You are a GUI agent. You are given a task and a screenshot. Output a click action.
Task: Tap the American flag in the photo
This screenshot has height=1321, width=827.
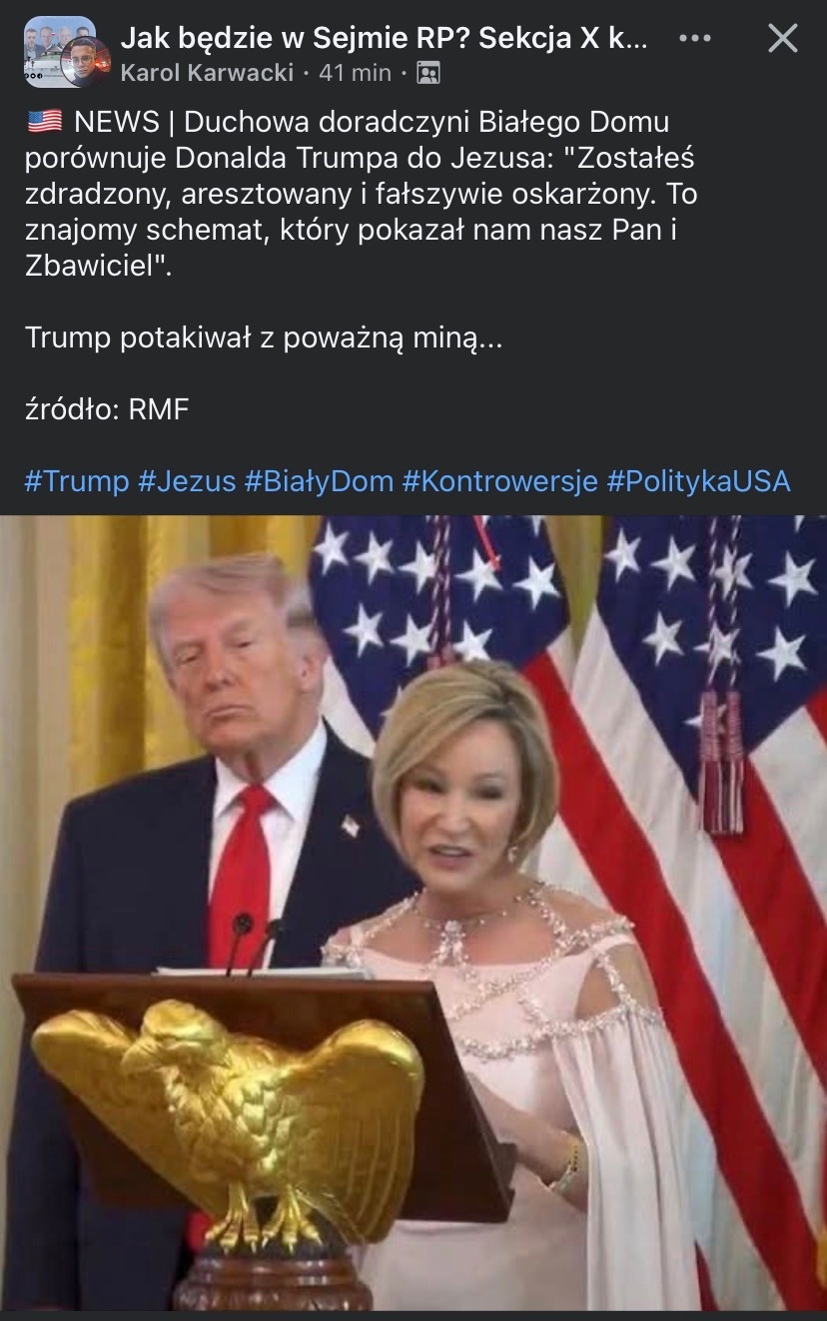(x=699, y=799)
